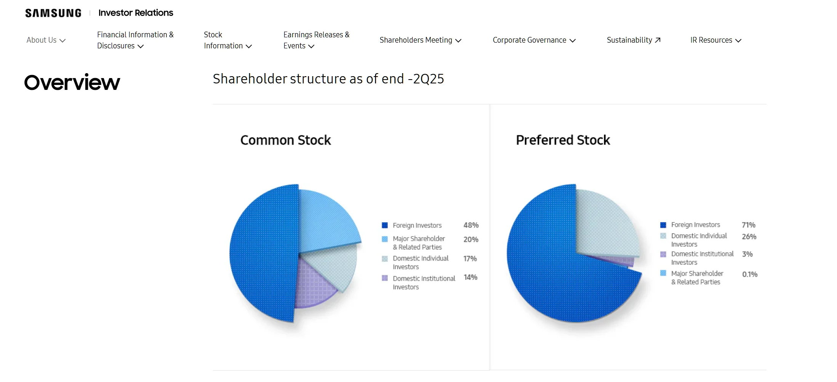Screen dimensions: 837x382
Task: Expand the IR Resources chevron
Action: 738,40
